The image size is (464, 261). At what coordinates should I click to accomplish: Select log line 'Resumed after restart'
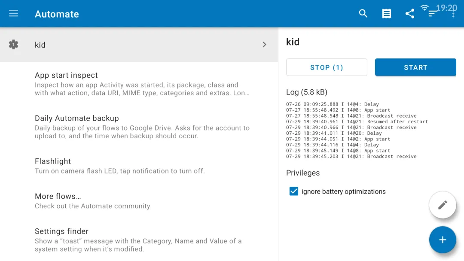(x=357, y=121)
